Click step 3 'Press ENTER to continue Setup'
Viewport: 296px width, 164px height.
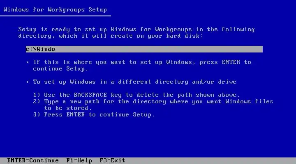tap(94, 115)
